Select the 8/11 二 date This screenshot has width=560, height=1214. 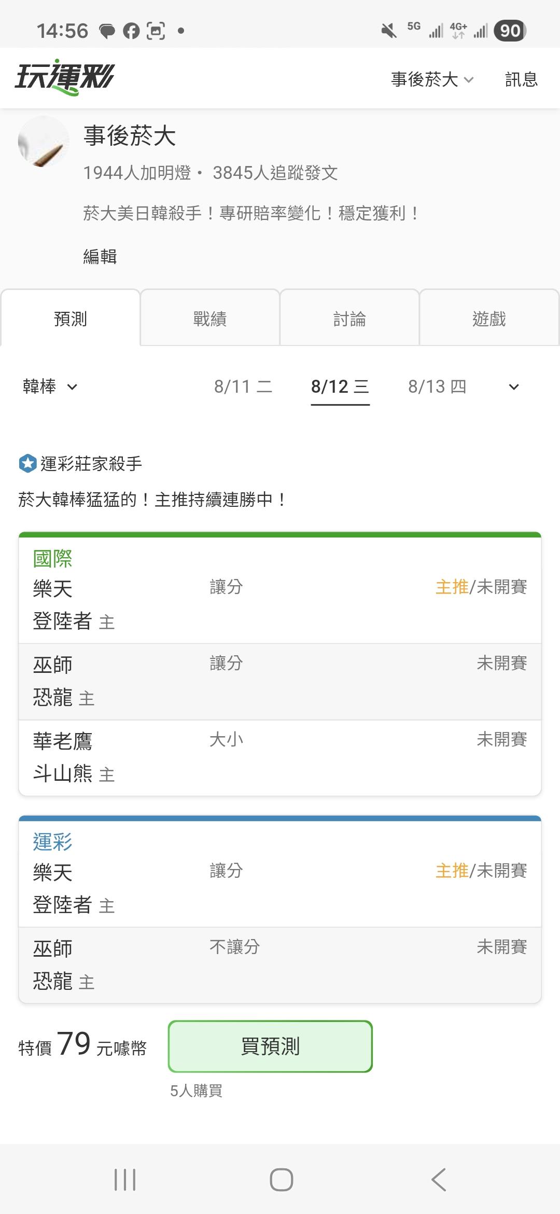click(243, 387)
